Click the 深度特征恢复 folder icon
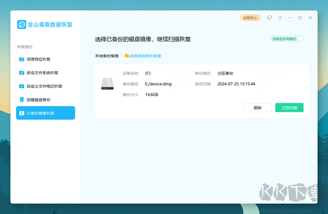This screenshot has height=214, width=328. coord(21,59)
